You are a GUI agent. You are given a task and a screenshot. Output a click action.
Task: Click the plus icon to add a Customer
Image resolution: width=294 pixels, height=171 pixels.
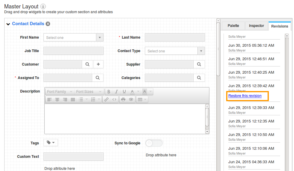98,64
